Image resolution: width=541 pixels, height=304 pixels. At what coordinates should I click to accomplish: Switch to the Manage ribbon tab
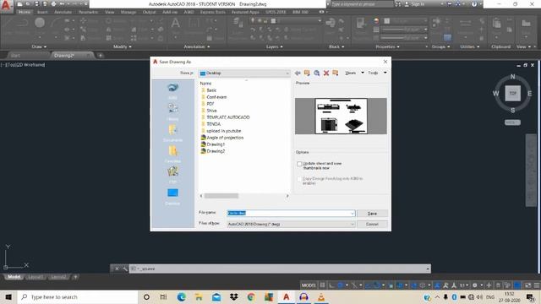(128, 12)
